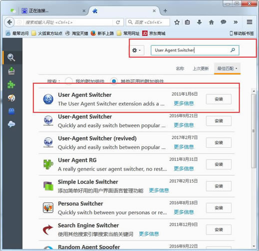Go to home page via house icon
This screenshot has width=259, height=251.
click(x=211, y=22)
